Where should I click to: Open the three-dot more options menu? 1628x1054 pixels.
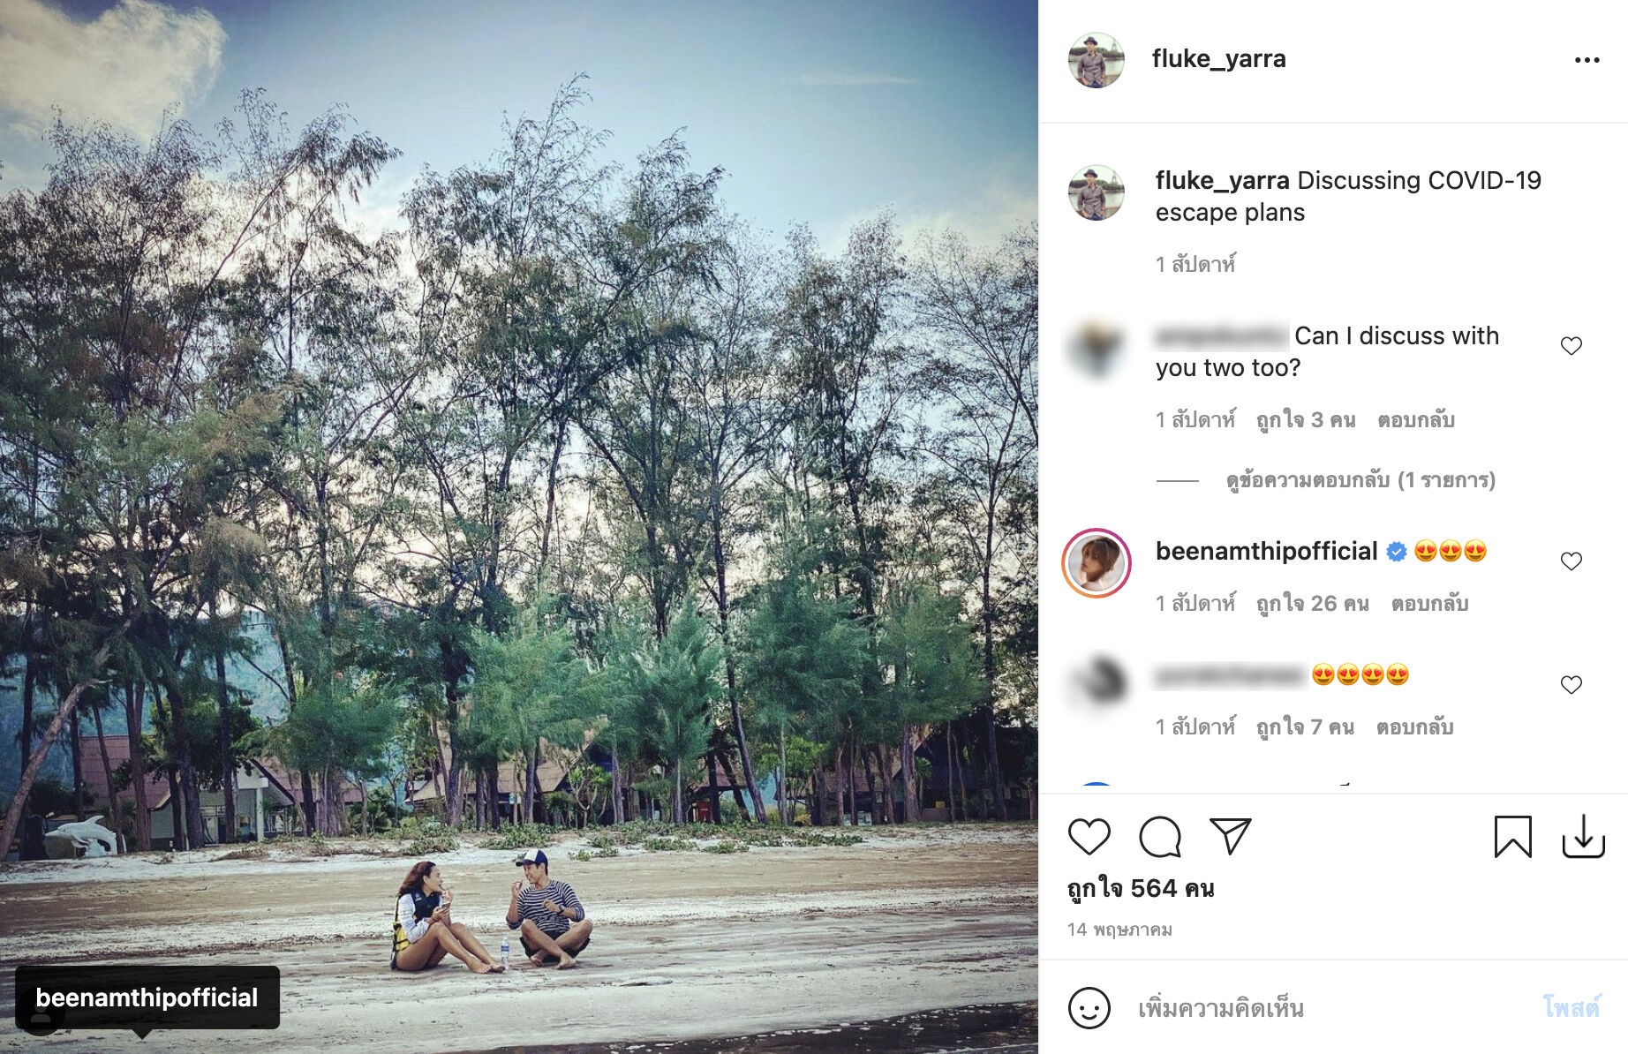[1587, 60]
